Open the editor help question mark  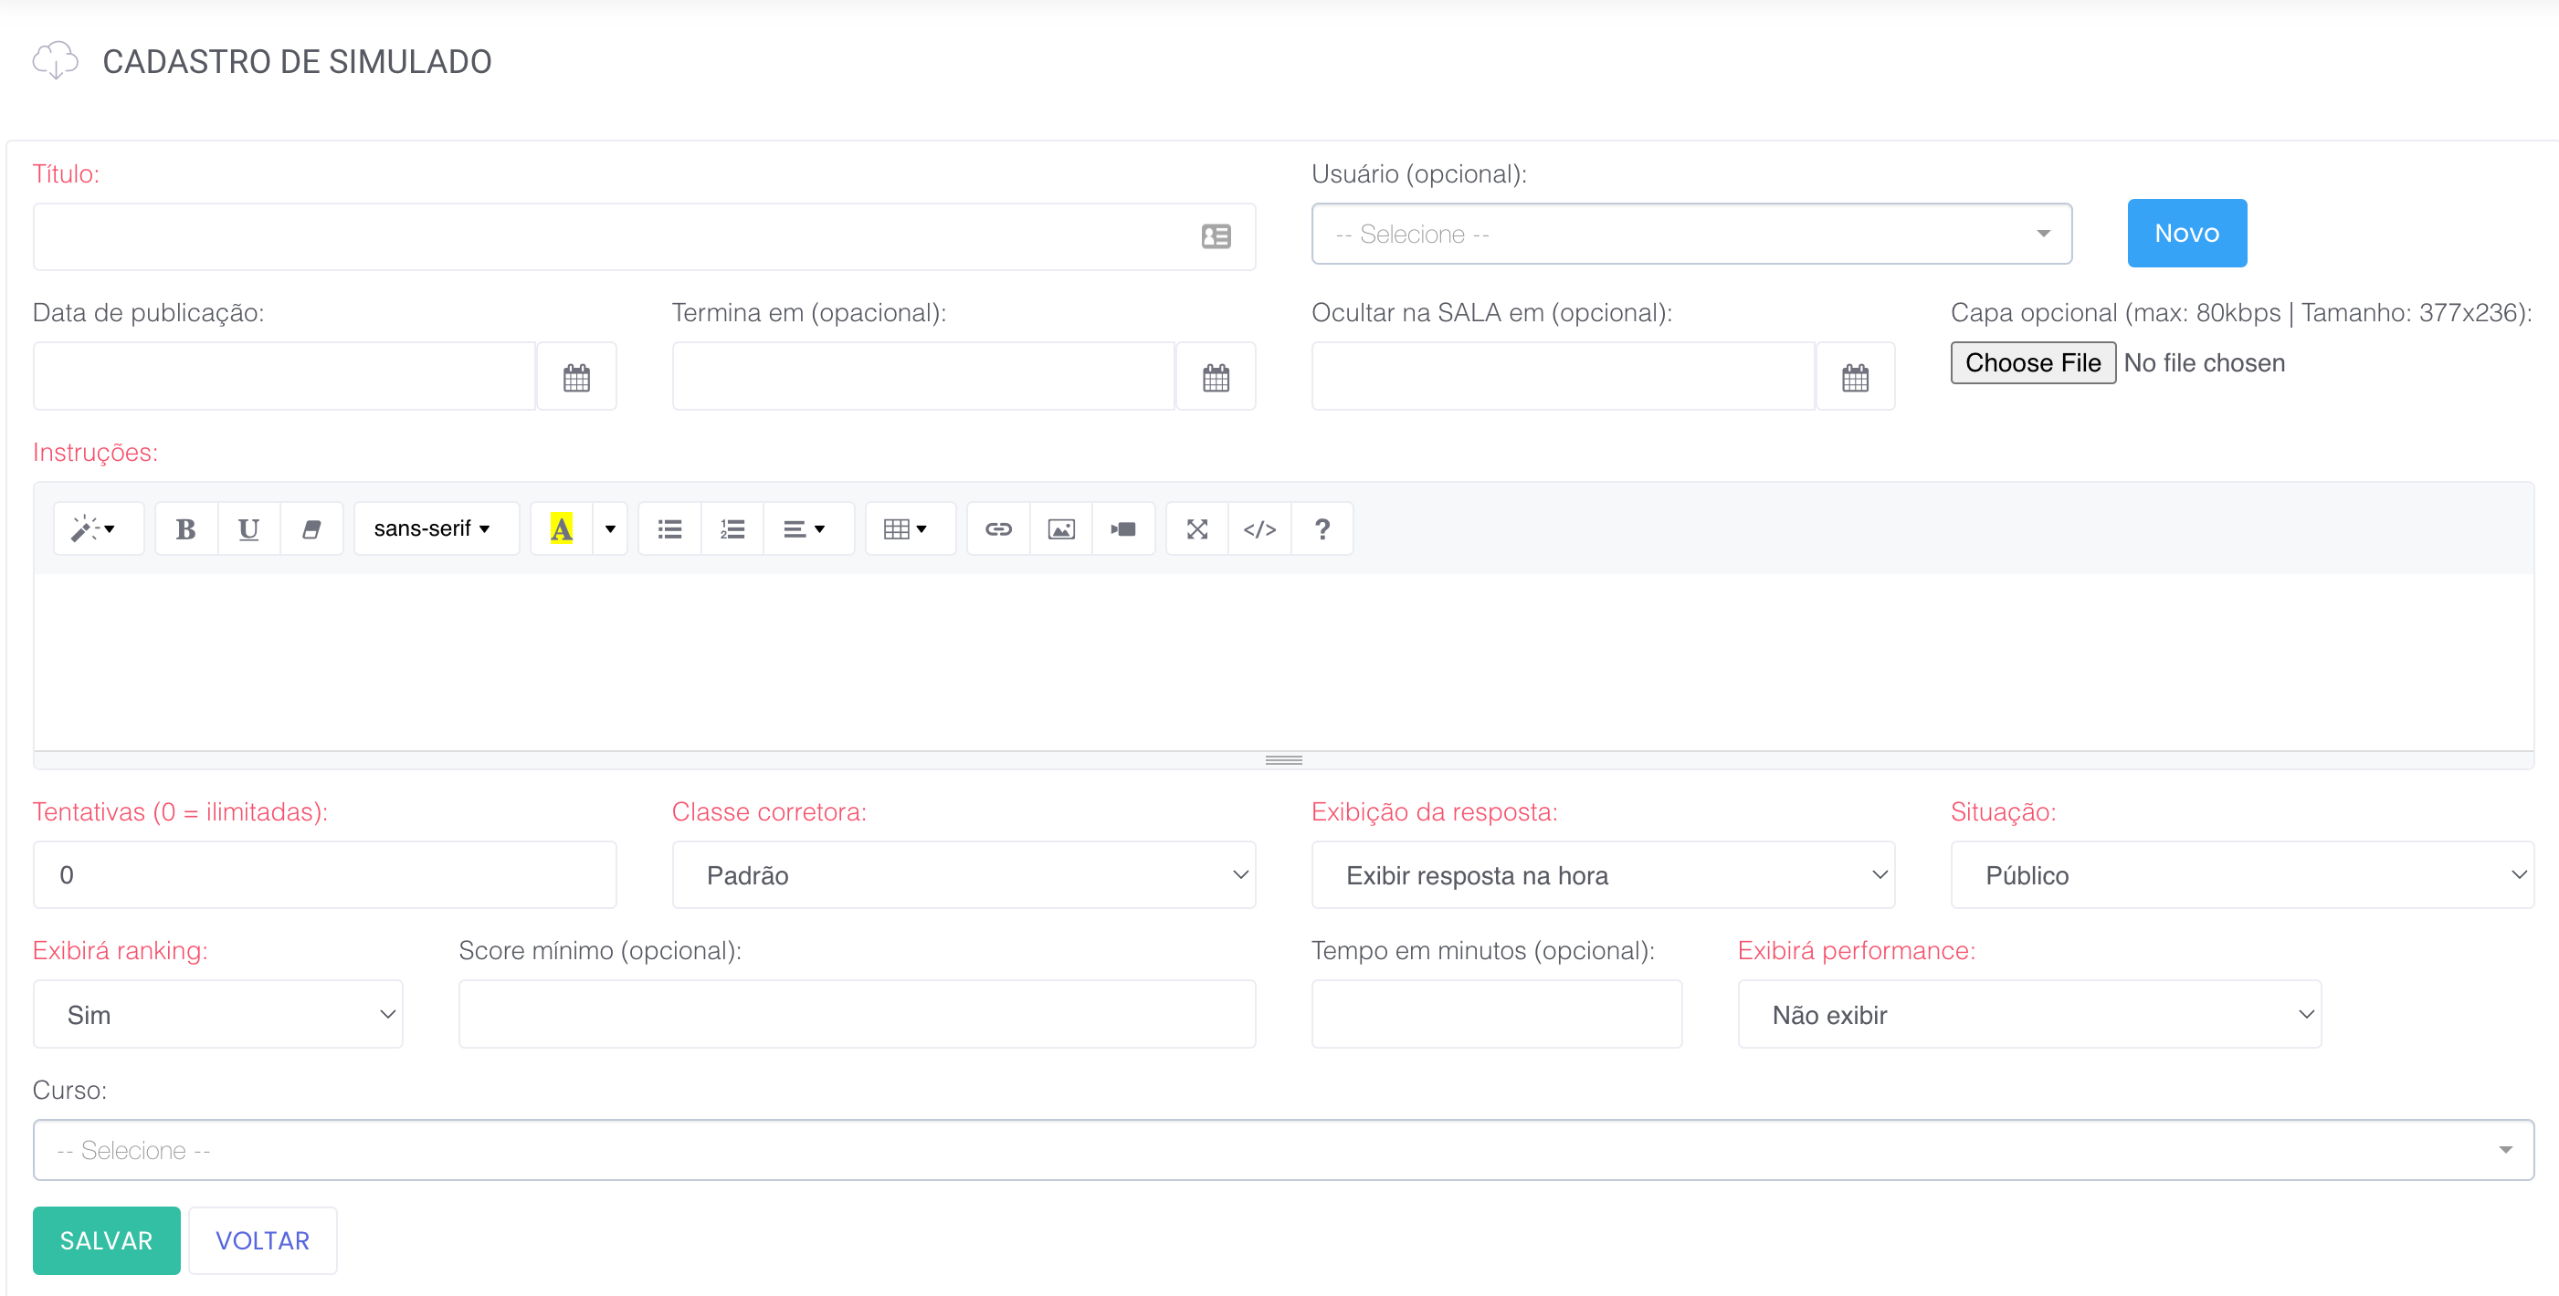[x=1322, y=529]
